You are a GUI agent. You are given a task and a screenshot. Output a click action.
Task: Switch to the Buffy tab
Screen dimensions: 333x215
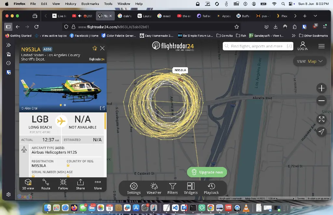coord(243,16)
